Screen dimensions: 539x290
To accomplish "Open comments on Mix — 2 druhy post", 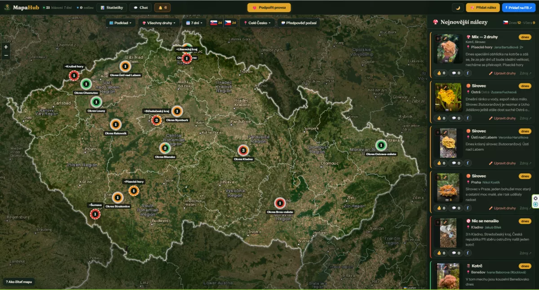I will [456, 73].
